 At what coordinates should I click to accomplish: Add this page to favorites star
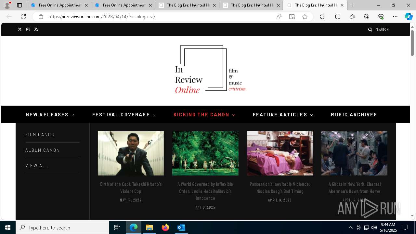pos(305,17)
